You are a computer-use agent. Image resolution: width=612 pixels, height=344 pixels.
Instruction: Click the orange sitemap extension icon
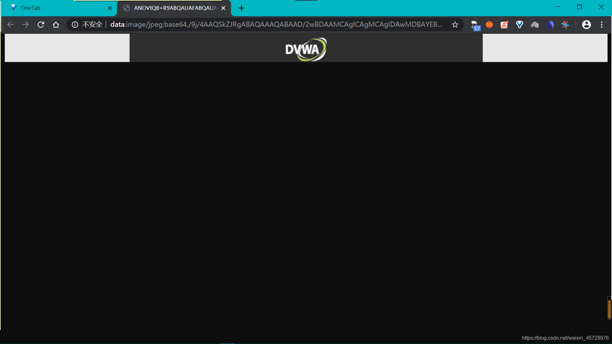point(504,25)
